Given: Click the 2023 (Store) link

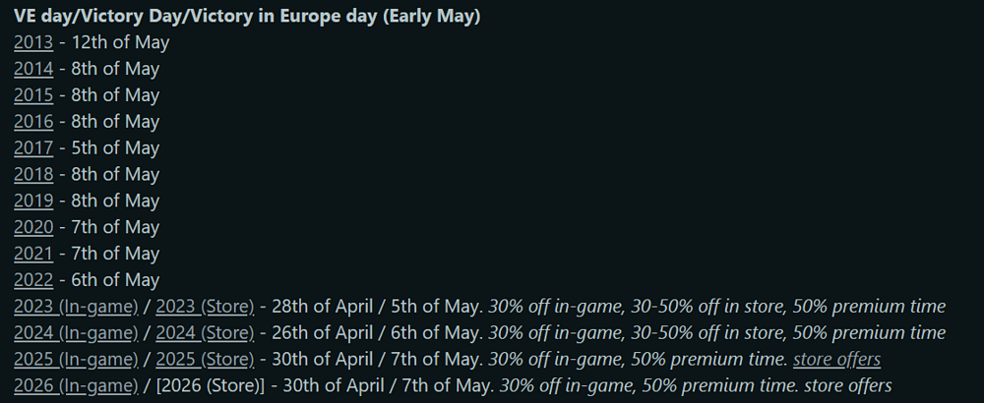Looking at the screenshot, I should [x=205, y=307].
